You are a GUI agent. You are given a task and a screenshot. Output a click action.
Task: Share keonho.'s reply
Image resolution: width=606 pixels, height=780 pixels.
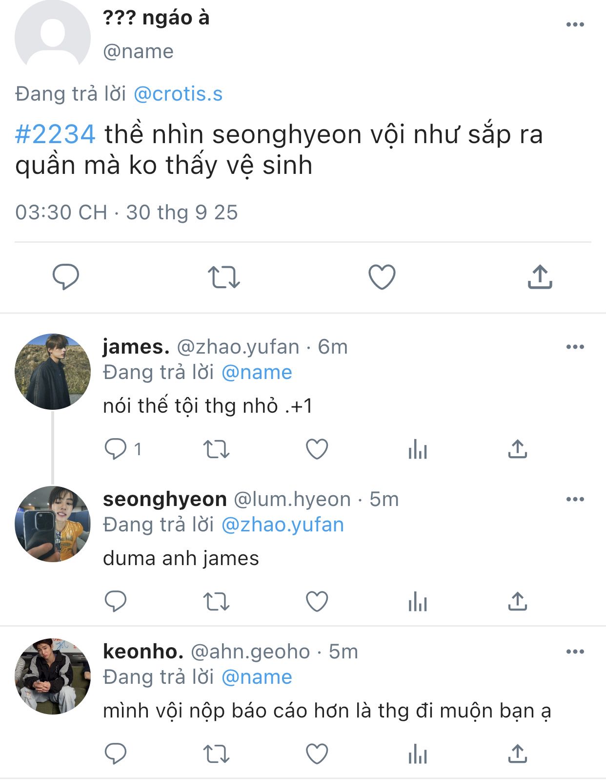tap(517, 754)
